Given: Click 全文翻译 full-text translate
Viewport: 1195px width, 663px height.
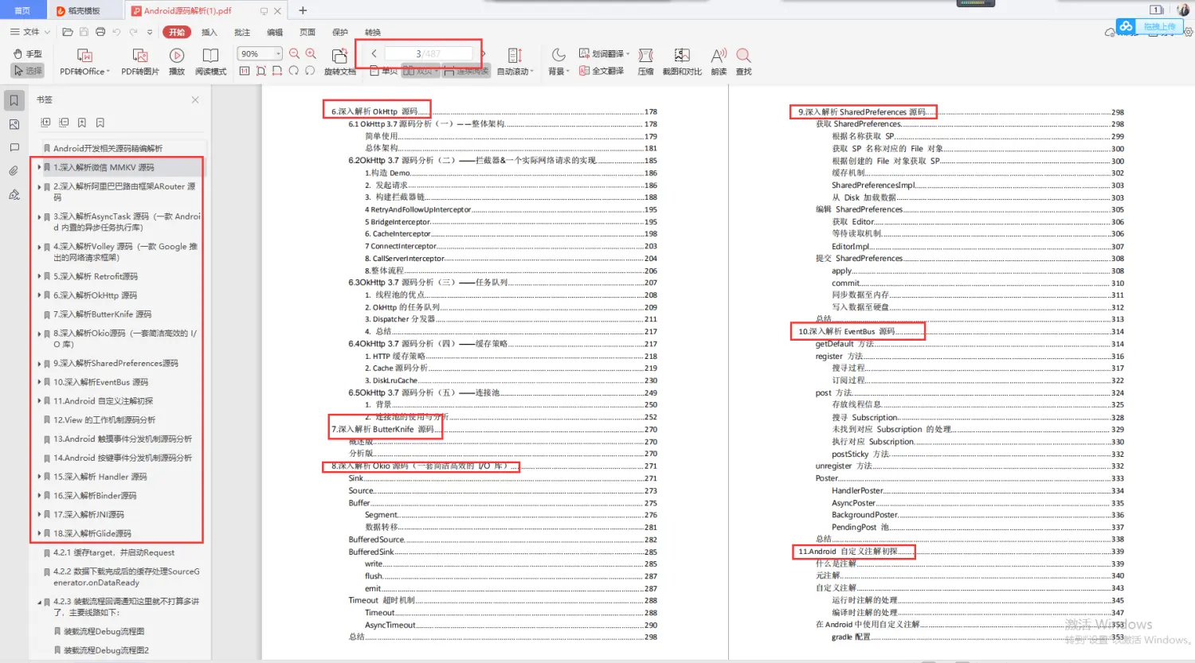Looking at the screenshot, I should (601, 71).
